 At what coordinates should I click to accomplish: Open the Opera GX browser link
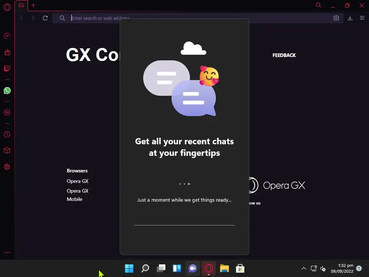(78, 181)
